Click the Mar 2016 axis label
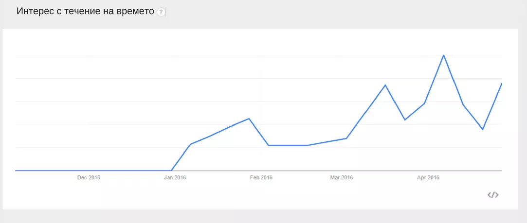 click(x=342, y=178)
